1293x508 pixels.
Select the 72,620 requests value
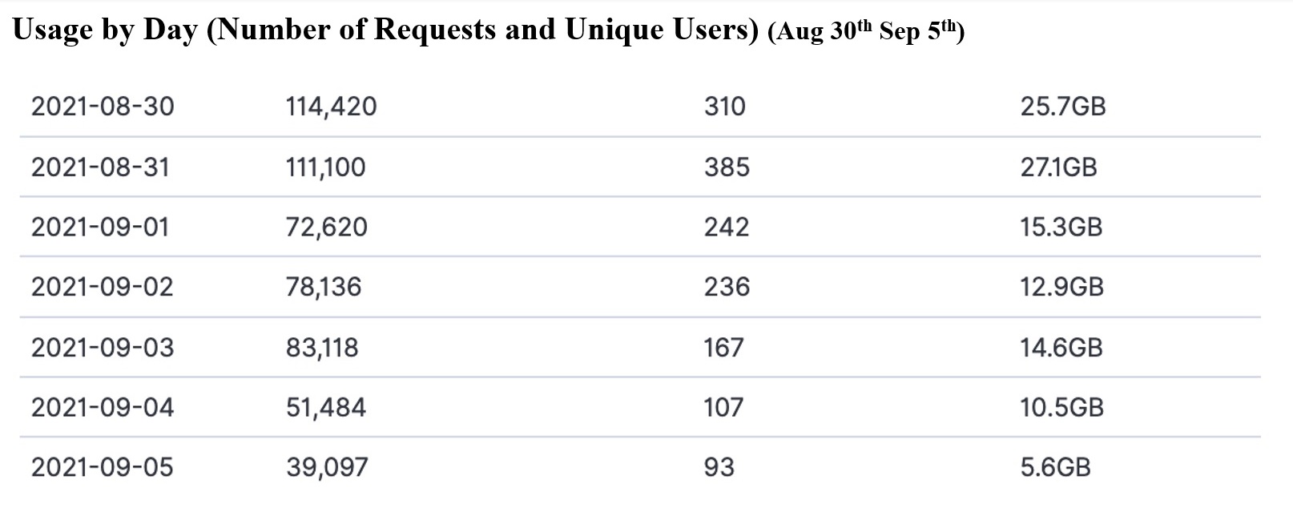point(326,227)
